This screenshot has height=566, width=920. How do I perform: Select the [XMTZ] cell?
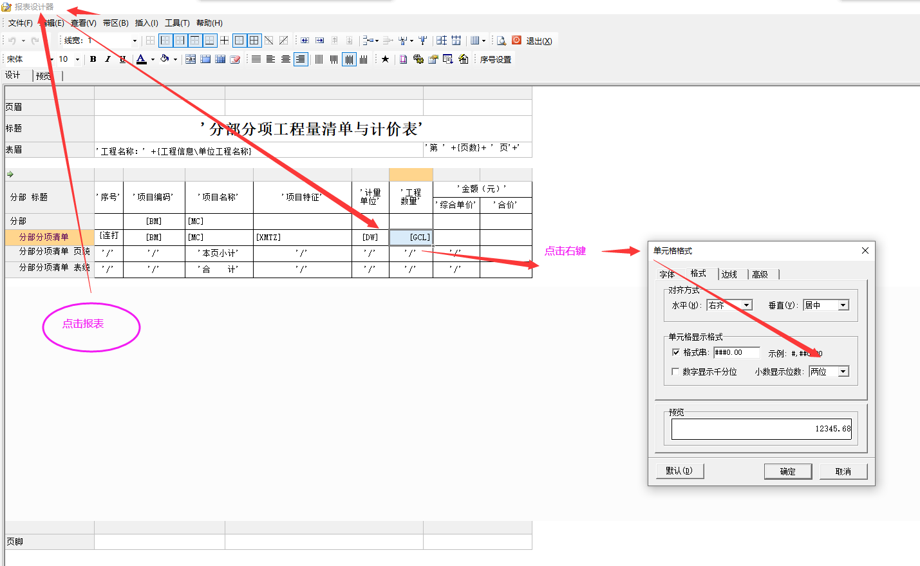303,237
